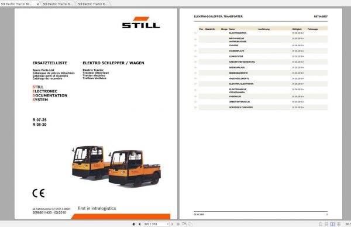This screenshot has height=227, width=351.
Task: Click the arrow icon beside HYDRAULIK
Action: tap(195, 97)
